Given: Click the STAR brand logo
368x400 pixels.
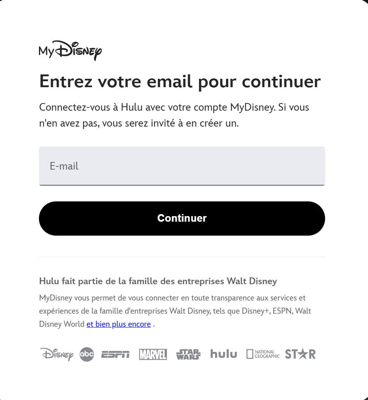Looking at the screenshot, I should coord(300,354).
